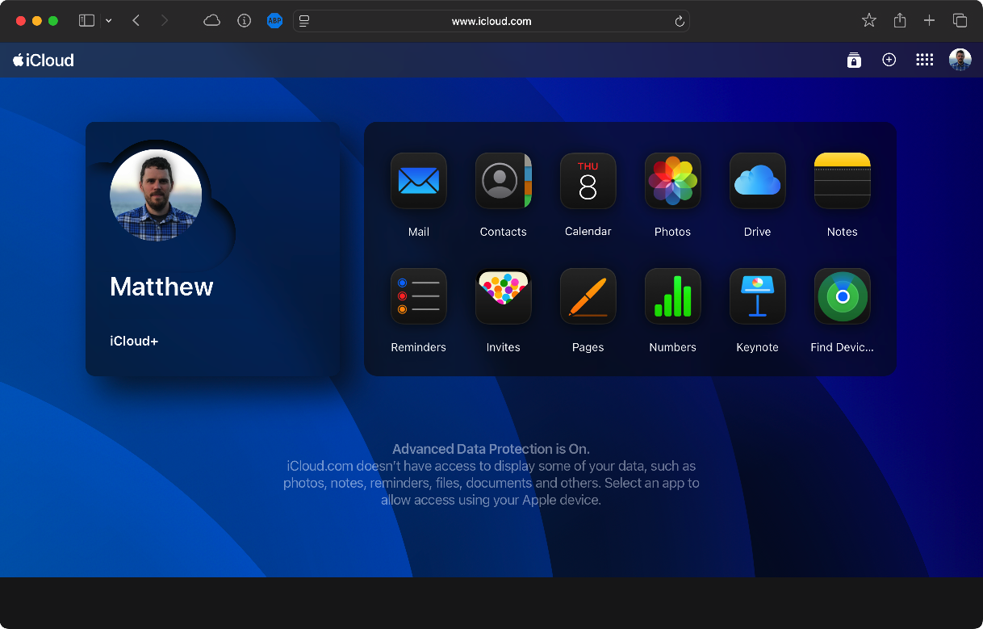This screenshot has height=629, width=983.
Task: Toggle the Safari sidebar button
Action: (x=86, y=21)
